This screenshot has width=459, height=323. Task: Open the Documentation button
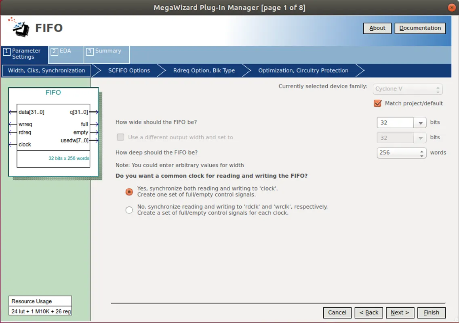[x=420, y=28]
